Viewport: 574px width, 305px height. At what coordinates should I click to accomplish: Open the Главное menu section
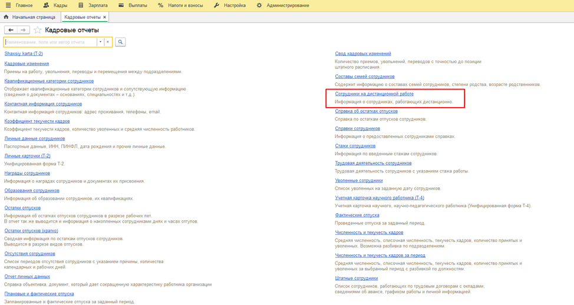pyautogui.click(x=24, y=5)
